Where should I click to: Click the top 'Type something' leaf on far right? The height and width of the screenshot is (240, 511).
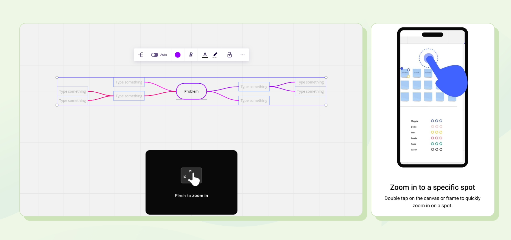coord(310,82)
